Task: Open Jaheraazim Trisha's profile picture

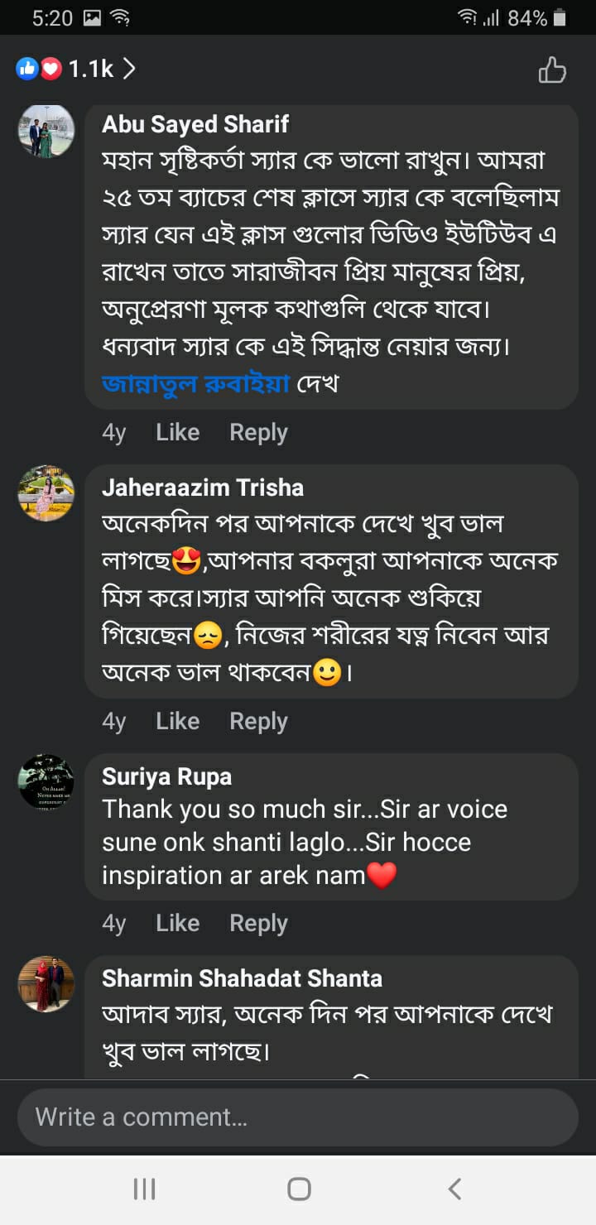Action: [46, 493]
